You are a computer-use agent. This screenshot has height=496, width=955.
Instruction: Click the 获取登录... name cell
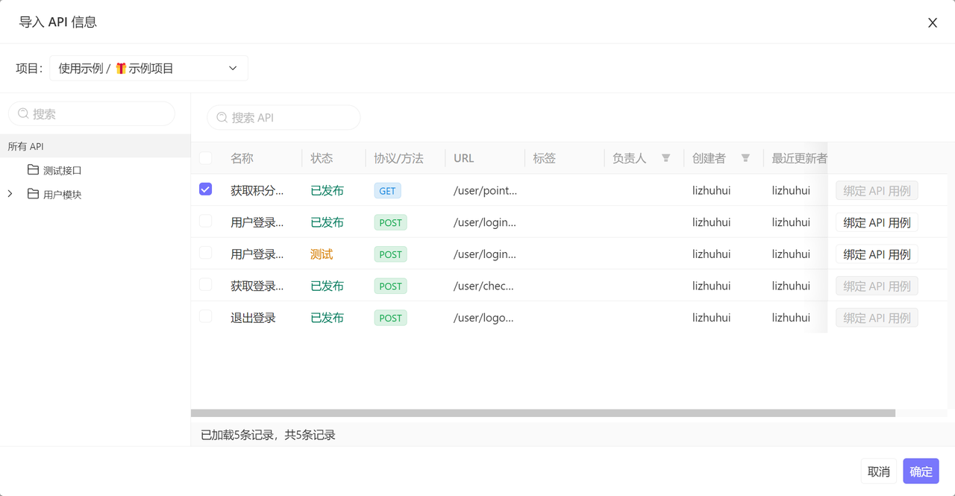[257, 286]
